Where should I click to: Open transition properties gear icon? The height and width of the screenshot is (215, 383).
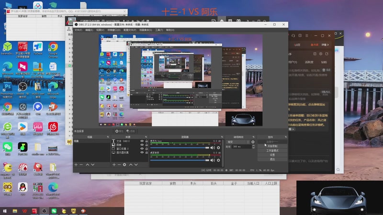coord(253,142)
